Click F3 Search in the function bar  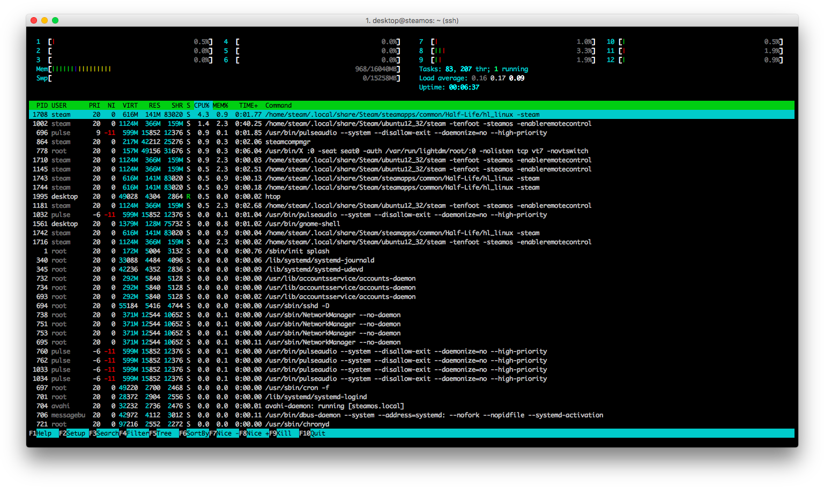coord(105,433)
